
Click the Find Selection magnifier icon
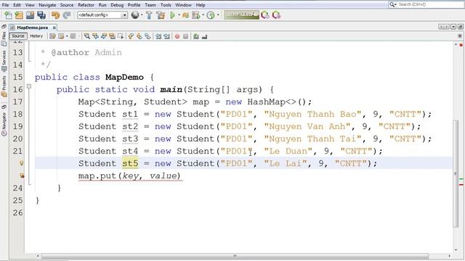[87, 36]
